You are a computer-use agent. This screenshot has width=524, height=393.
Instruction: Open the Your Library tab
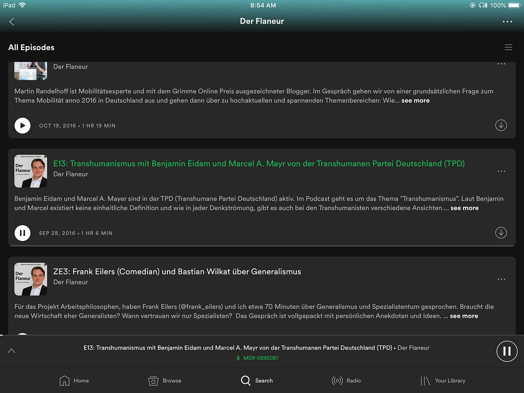point(443,381)
